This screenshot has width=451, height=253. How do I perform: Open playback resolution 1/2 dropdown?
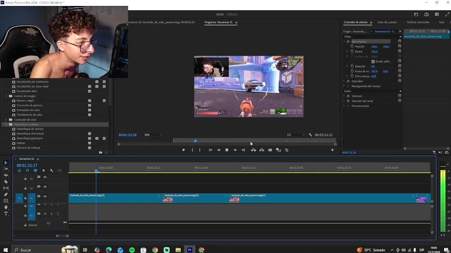click(296, 135)
